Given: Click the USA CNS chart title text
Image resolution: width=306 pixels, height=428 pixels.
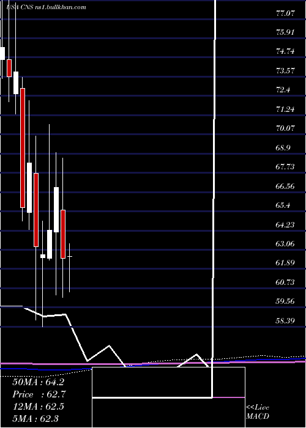Looking at the screenshot, I should tap(46, 7).
